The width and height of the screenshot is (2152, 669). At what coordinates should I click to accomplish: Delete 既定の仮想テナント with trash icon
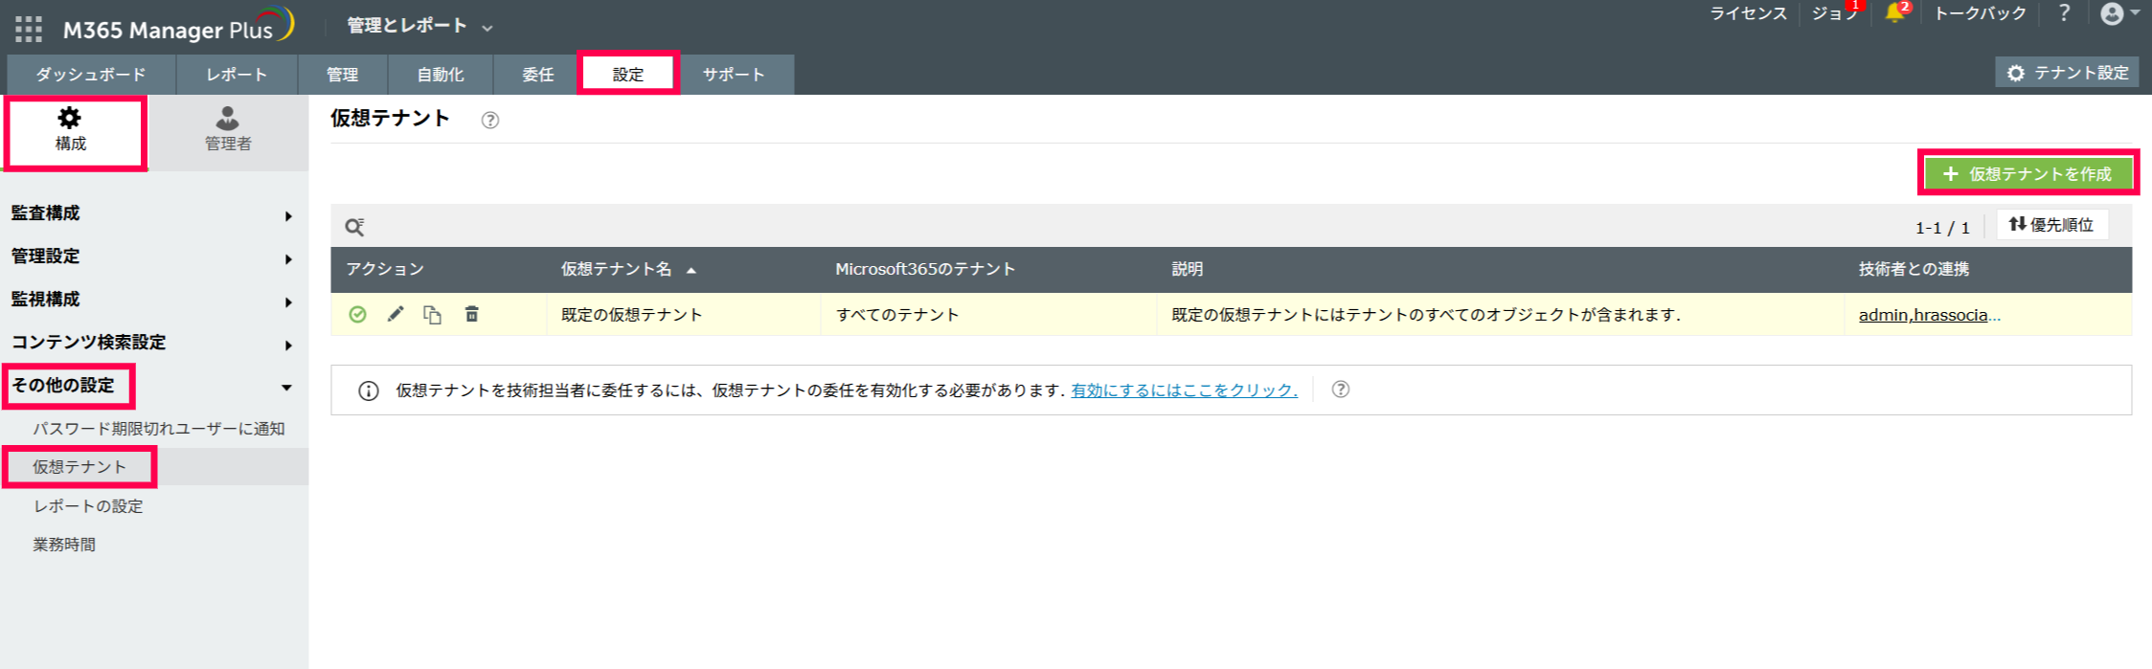pyautogui.click(x=472, y=314)
